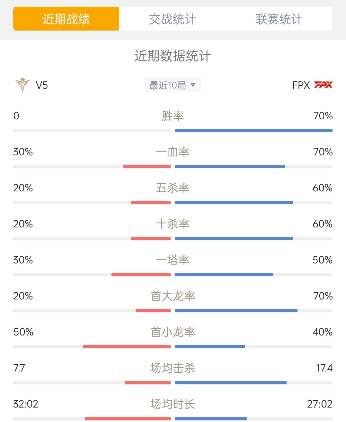
Task: Click the red 场均时长 bar for V5
Action: [128, 419]
